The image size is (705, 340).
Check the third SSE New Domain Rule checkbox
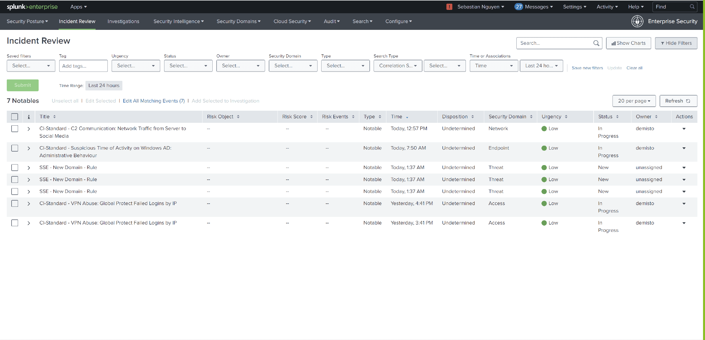(15, 192)
